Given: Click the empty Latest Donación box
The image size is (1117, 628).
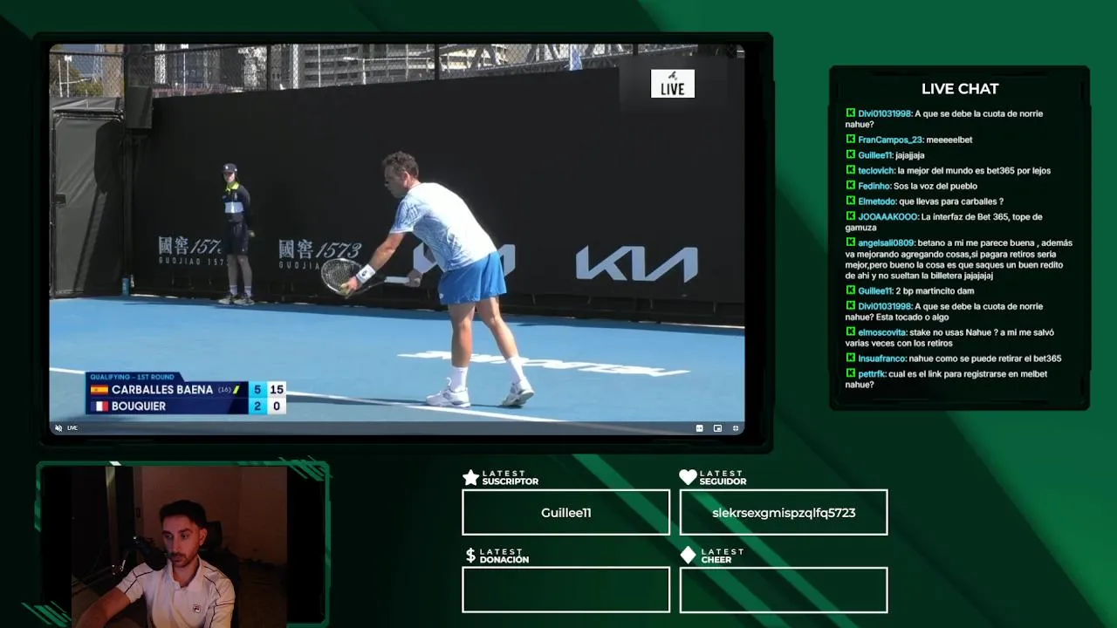Looking at the screenshot, I should (565, 590).
